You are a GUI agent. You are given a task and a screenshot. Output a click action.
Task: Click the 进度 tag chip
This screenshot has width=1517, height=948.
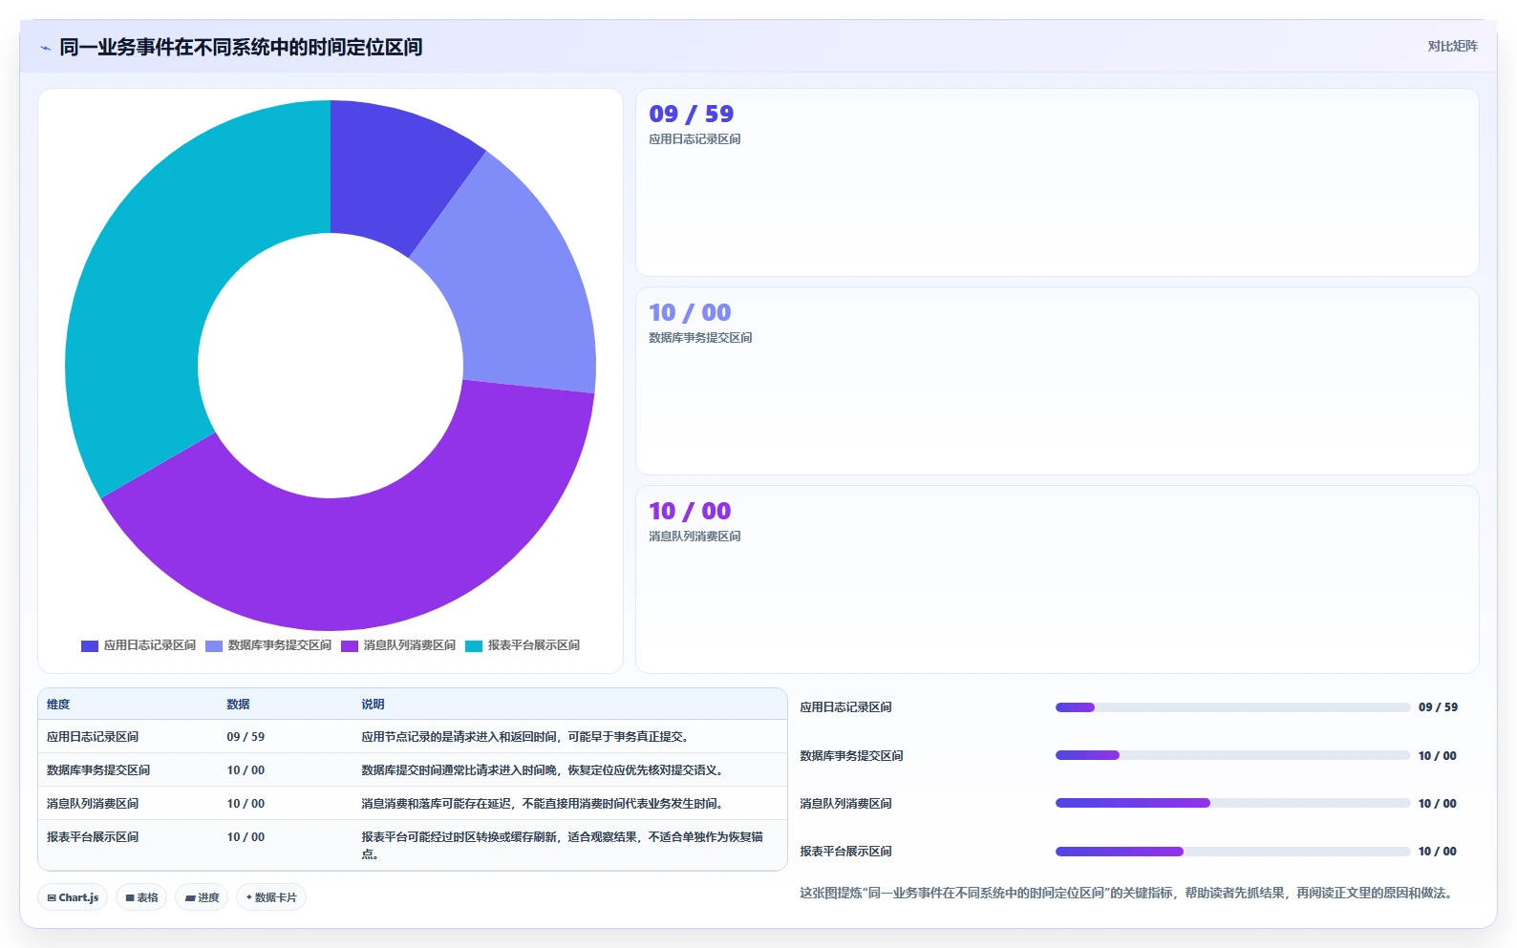(x=202, y=897)
